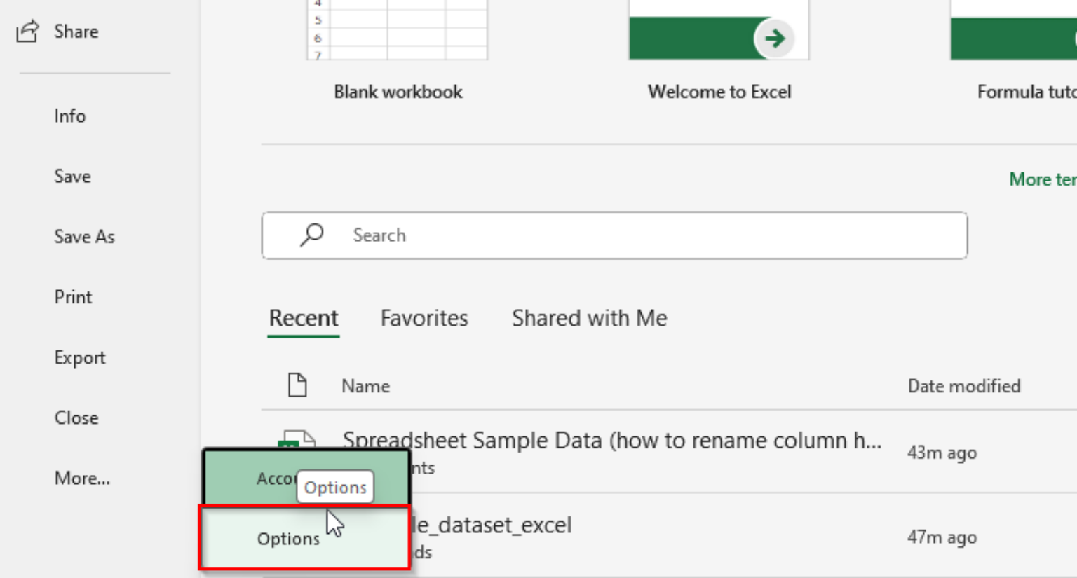Click the document icon next to Name header

297,385
